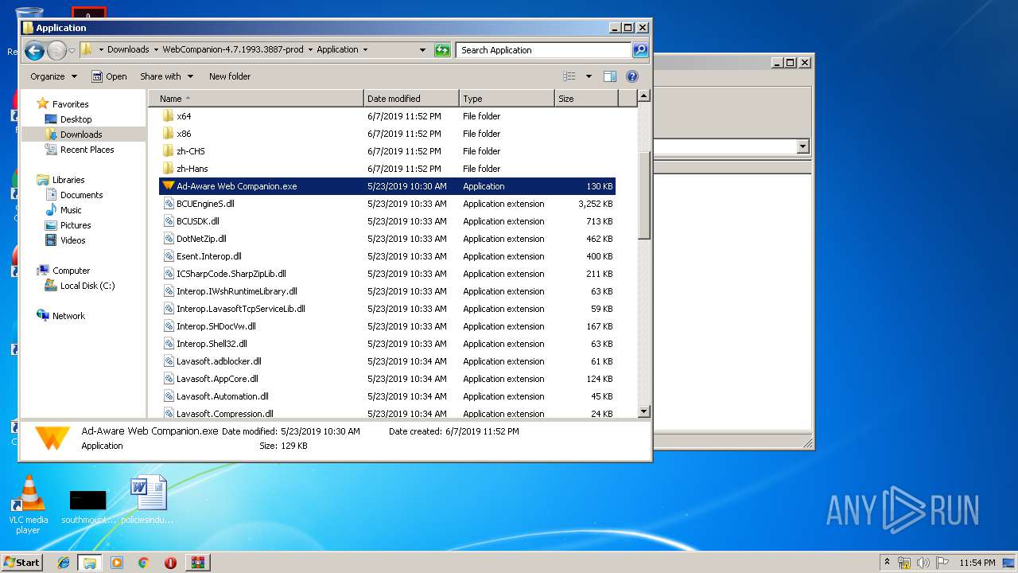Click New folder button
1018x573 pixels.
[x=230, y=76]
